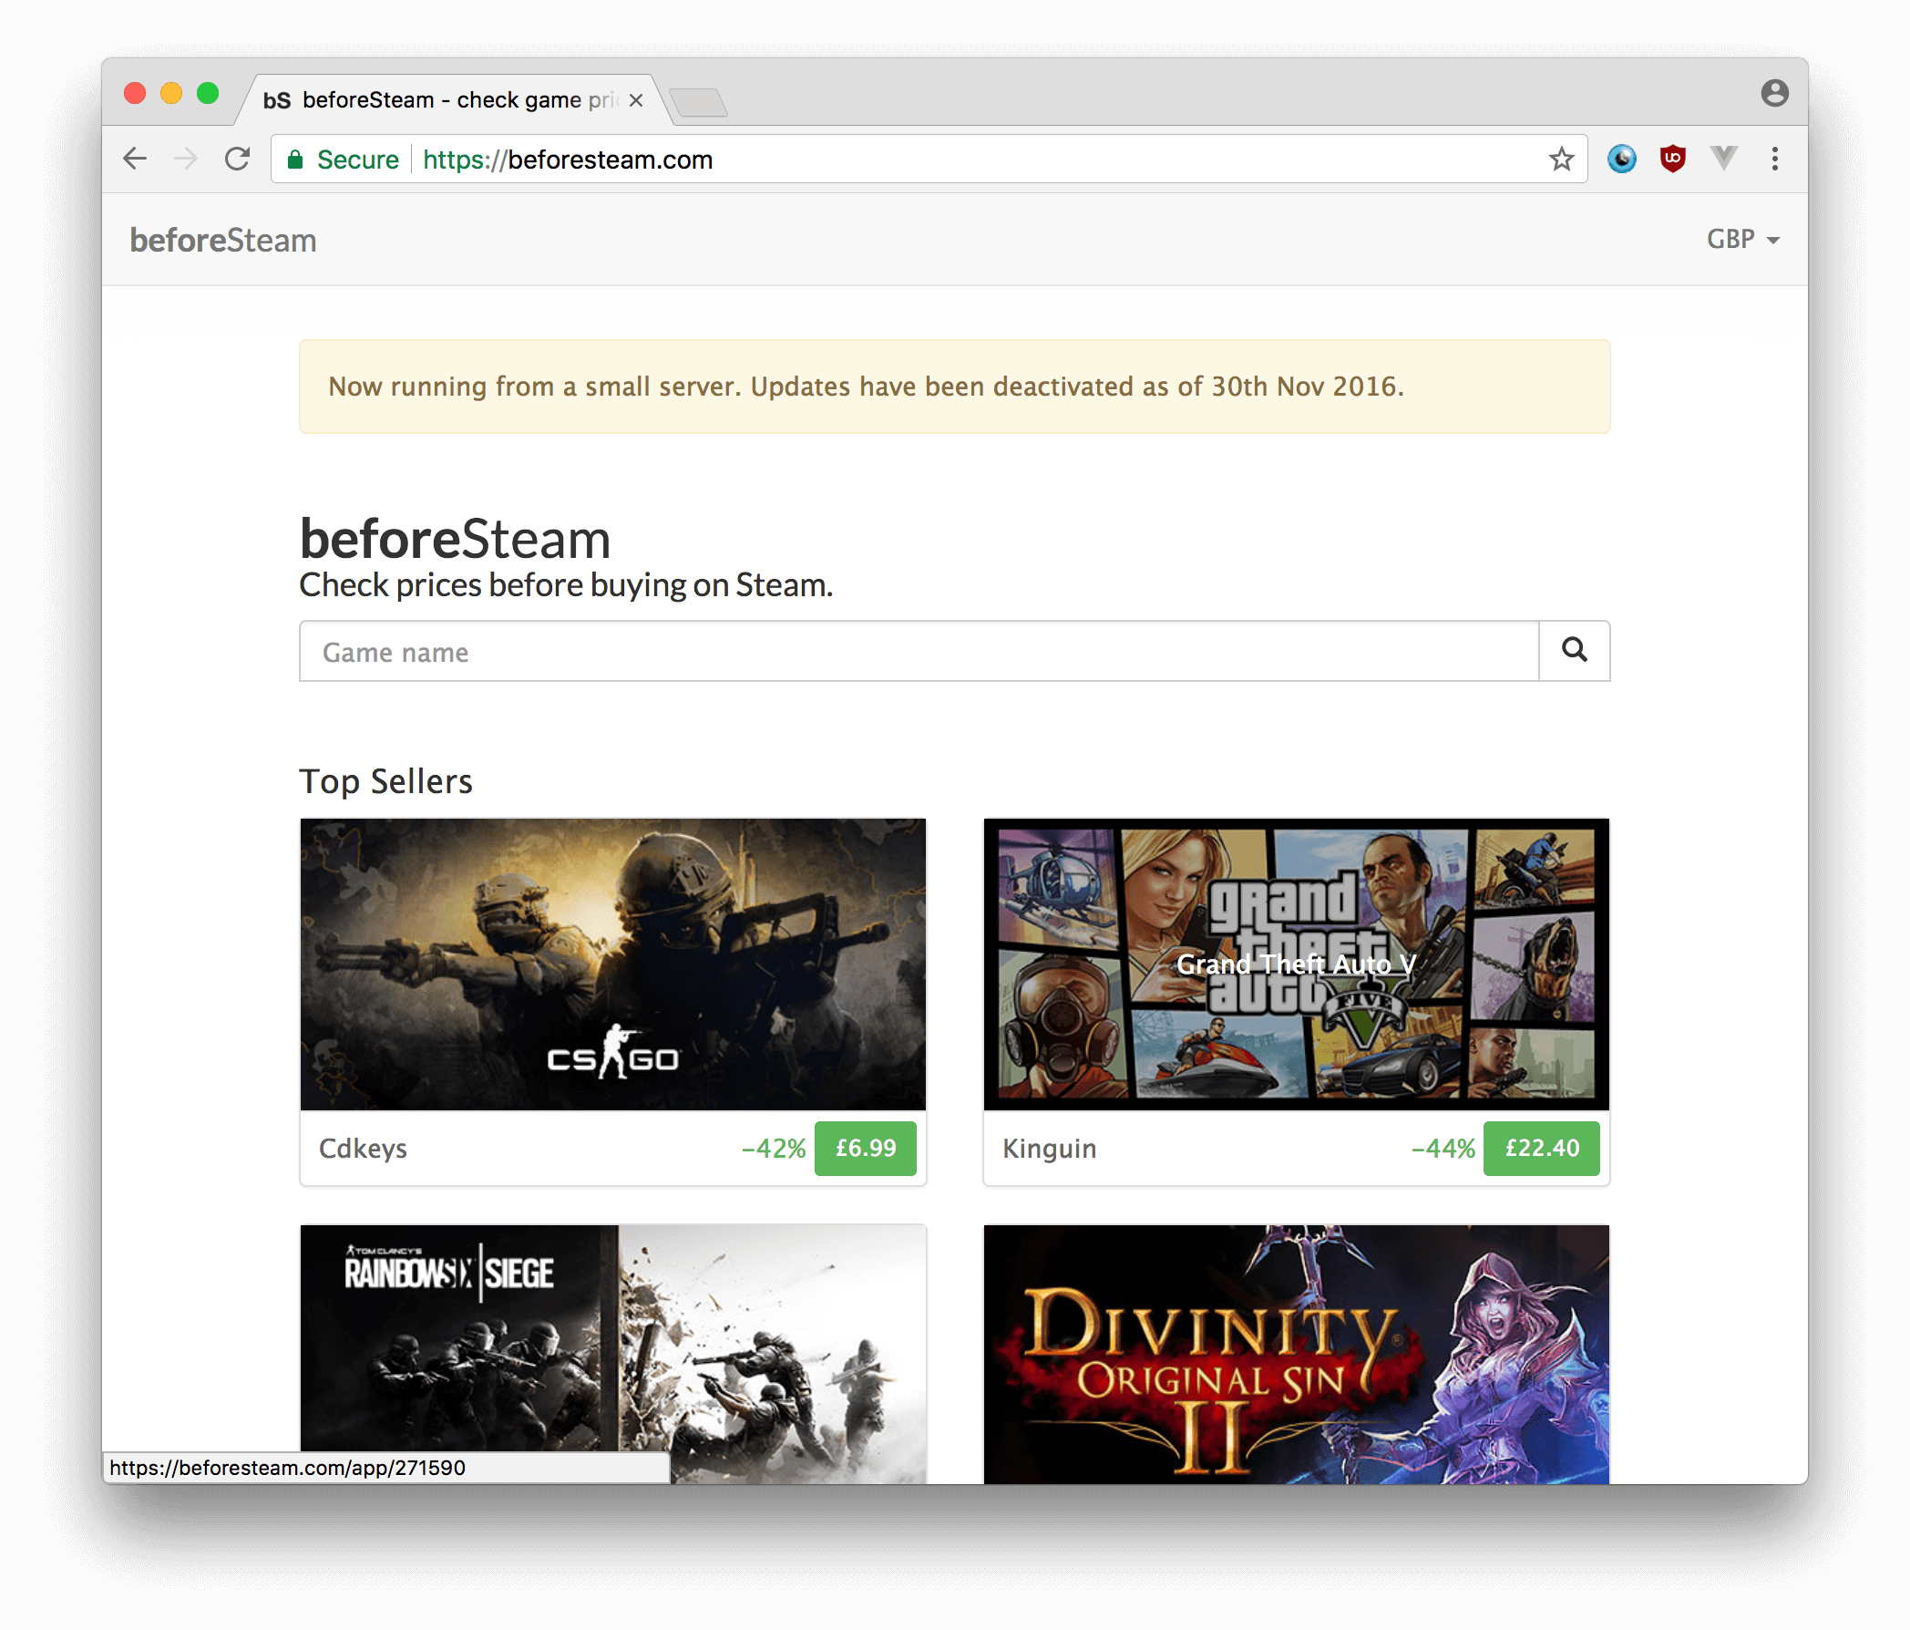The height and width of the screenshot is (1630, 1910).
Task: Click the 'Check prices before buying on Steam.' tagline
Action: click(x=566, y=585)
